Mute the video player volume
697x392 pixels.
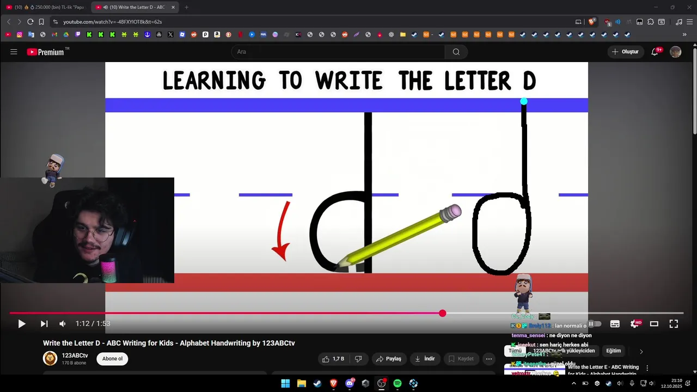pos(63,323)
